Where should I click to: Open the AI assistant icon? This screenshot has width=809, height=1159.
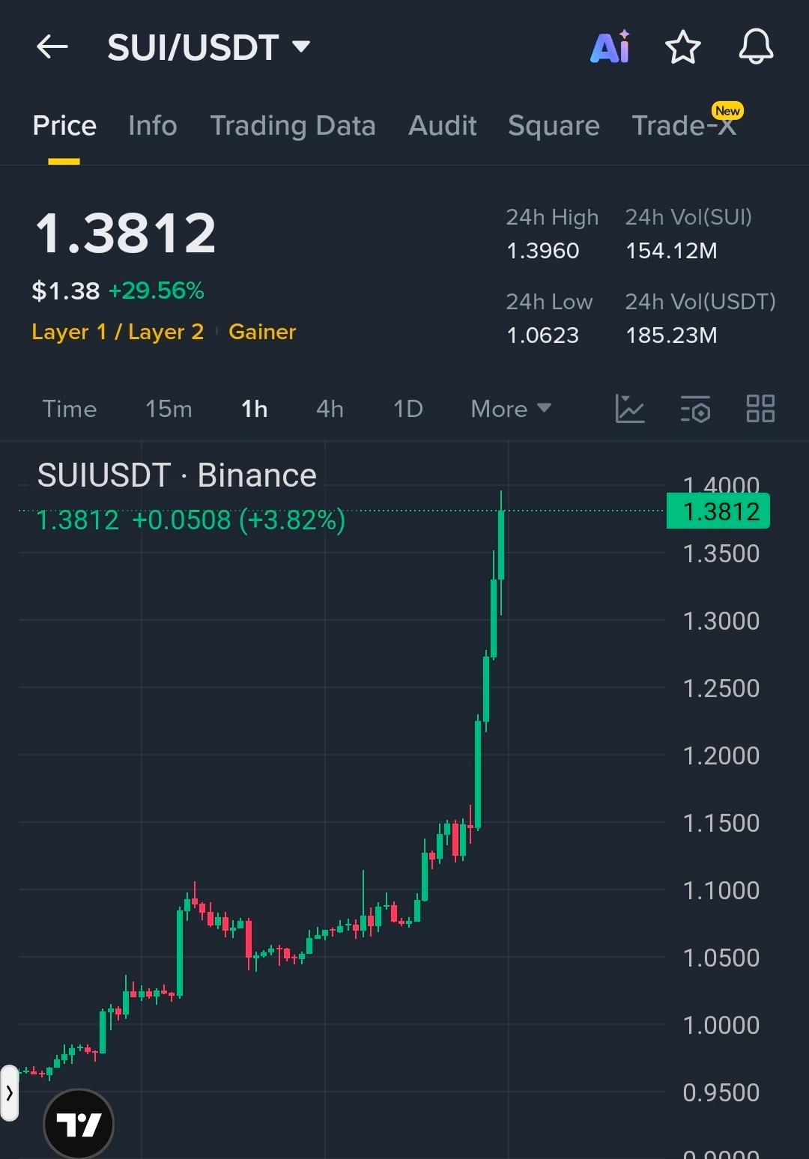point(610,47)
